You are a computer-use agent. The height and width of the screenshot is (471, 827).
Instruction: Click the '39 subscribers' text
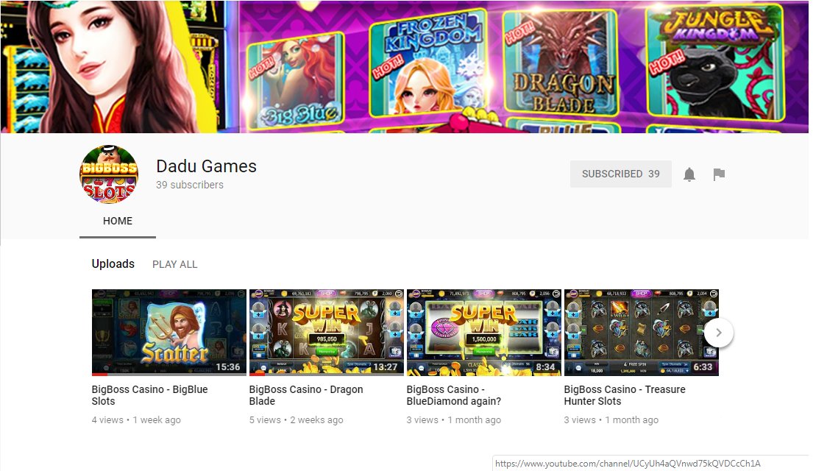tap(190, 185)
